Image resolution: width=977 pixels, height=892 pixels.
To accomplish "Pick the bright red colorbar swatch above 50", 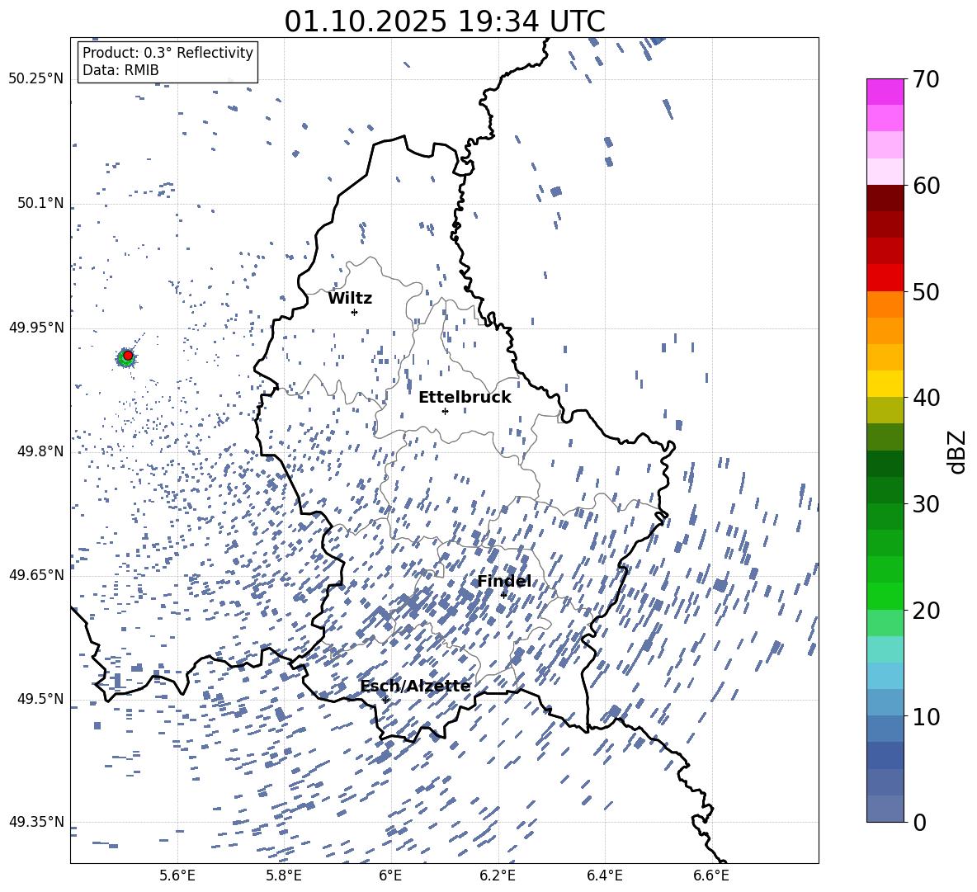I will pos(885,277).
